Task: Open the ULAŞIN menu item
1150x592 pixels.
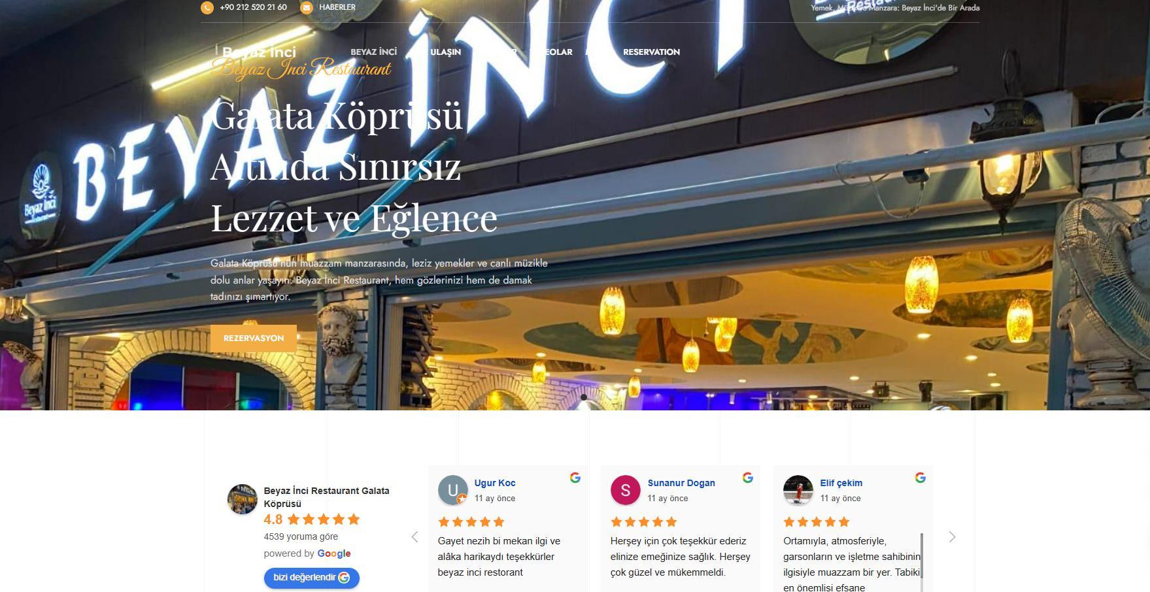Action: point(445,52)
